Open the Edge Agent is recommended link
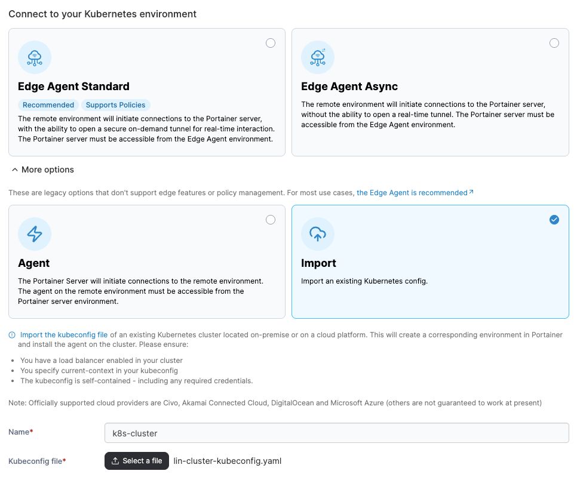577x477 pixels. [412, 193]
